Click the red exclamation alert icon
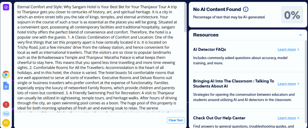 6,104
